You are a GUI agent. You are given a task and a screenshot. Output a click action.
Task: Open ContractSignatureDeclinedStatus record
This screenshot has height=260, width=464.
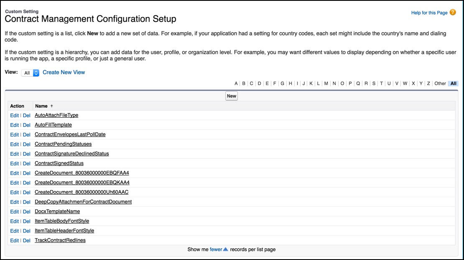pos(71,154)
